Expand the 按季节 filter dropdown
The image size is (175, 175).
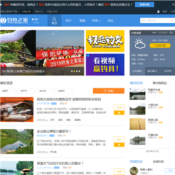pyautogui.click(x=9, y=91)
